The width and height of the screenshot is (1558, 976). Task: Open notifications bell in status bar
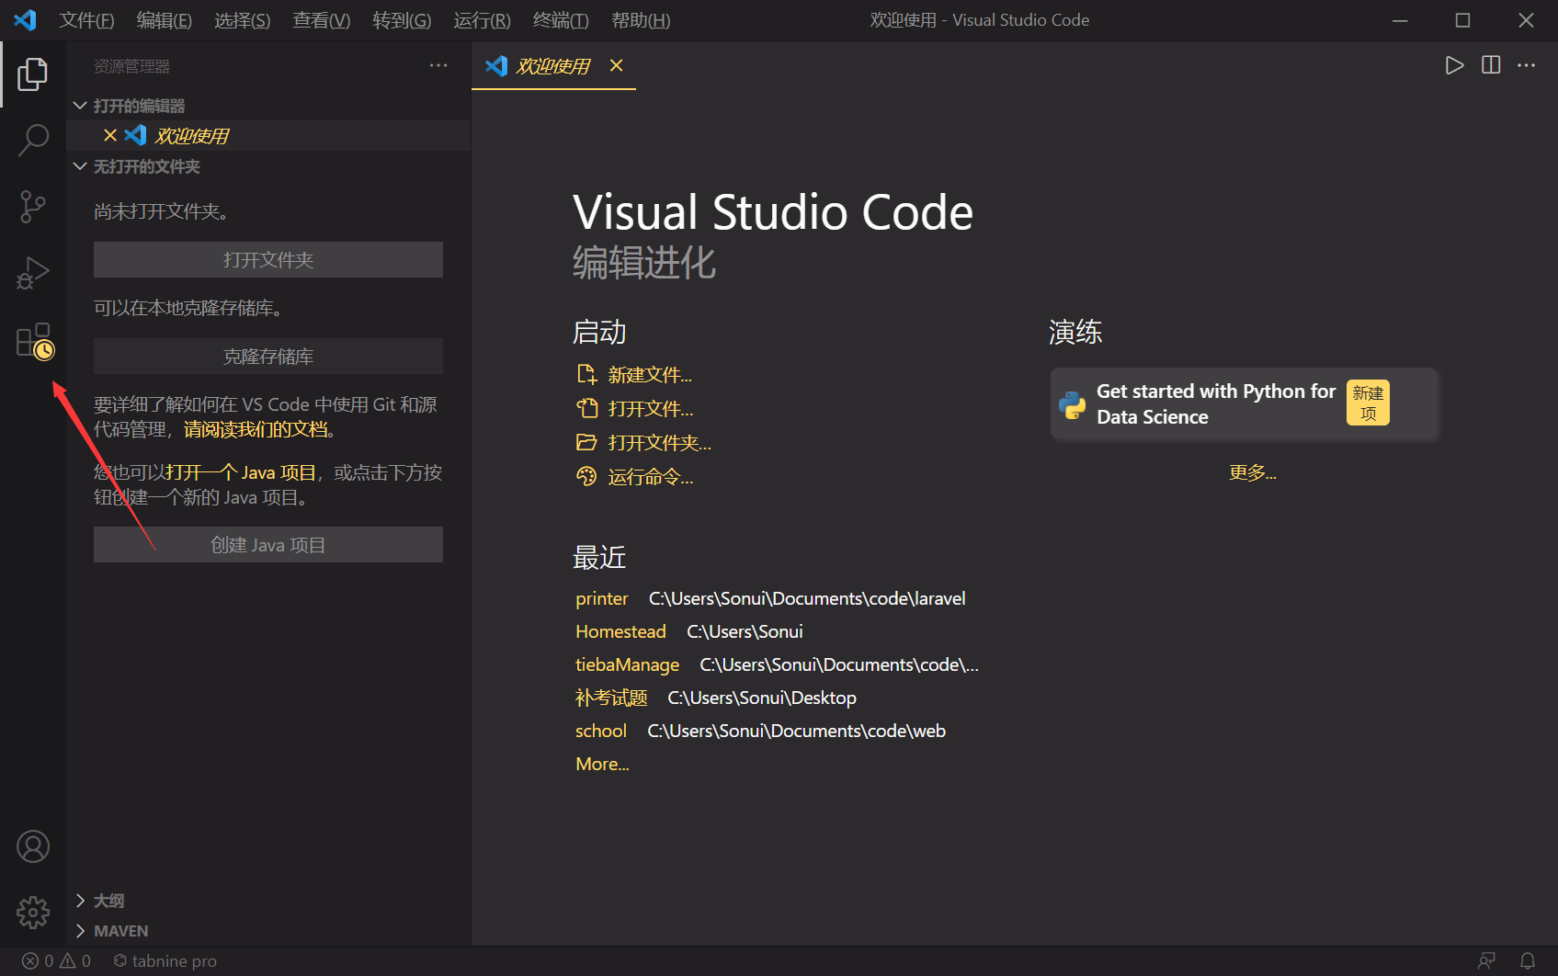[x=1528, y=960]
